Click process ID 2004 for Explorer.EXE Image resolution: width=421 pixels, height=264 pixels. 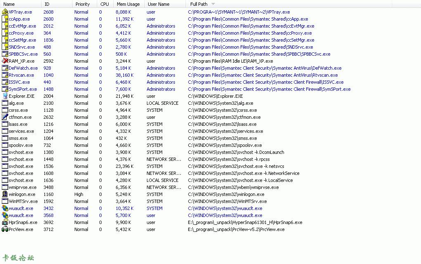point(48,96)
